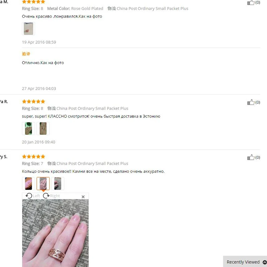Click the like count on the top review

[x=258, y=2]
